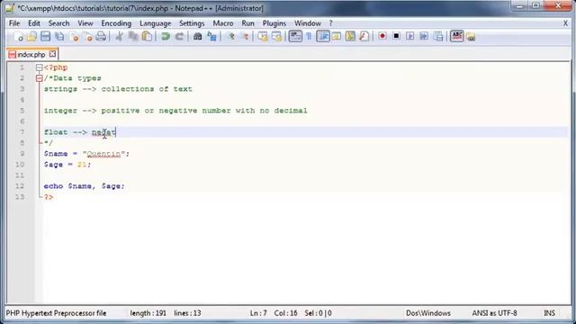Play back the recorded macro
The height and width of the screenshot is (324, 576).
click(x=410, y=36)
